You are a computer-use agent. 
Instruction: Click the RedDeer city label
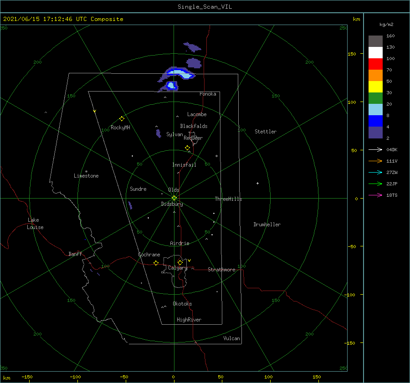pyautogui.click(x=193, y=138)
